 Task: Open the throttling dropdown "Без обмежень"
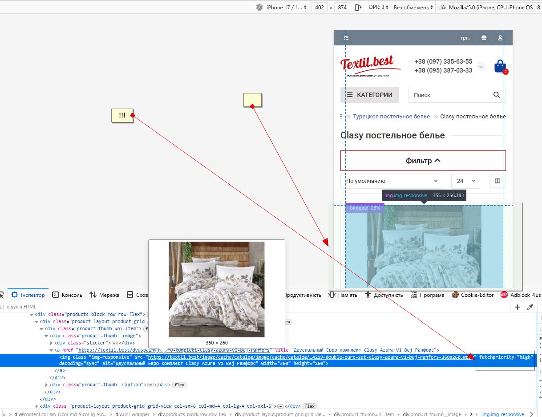(x=413, y=8)
